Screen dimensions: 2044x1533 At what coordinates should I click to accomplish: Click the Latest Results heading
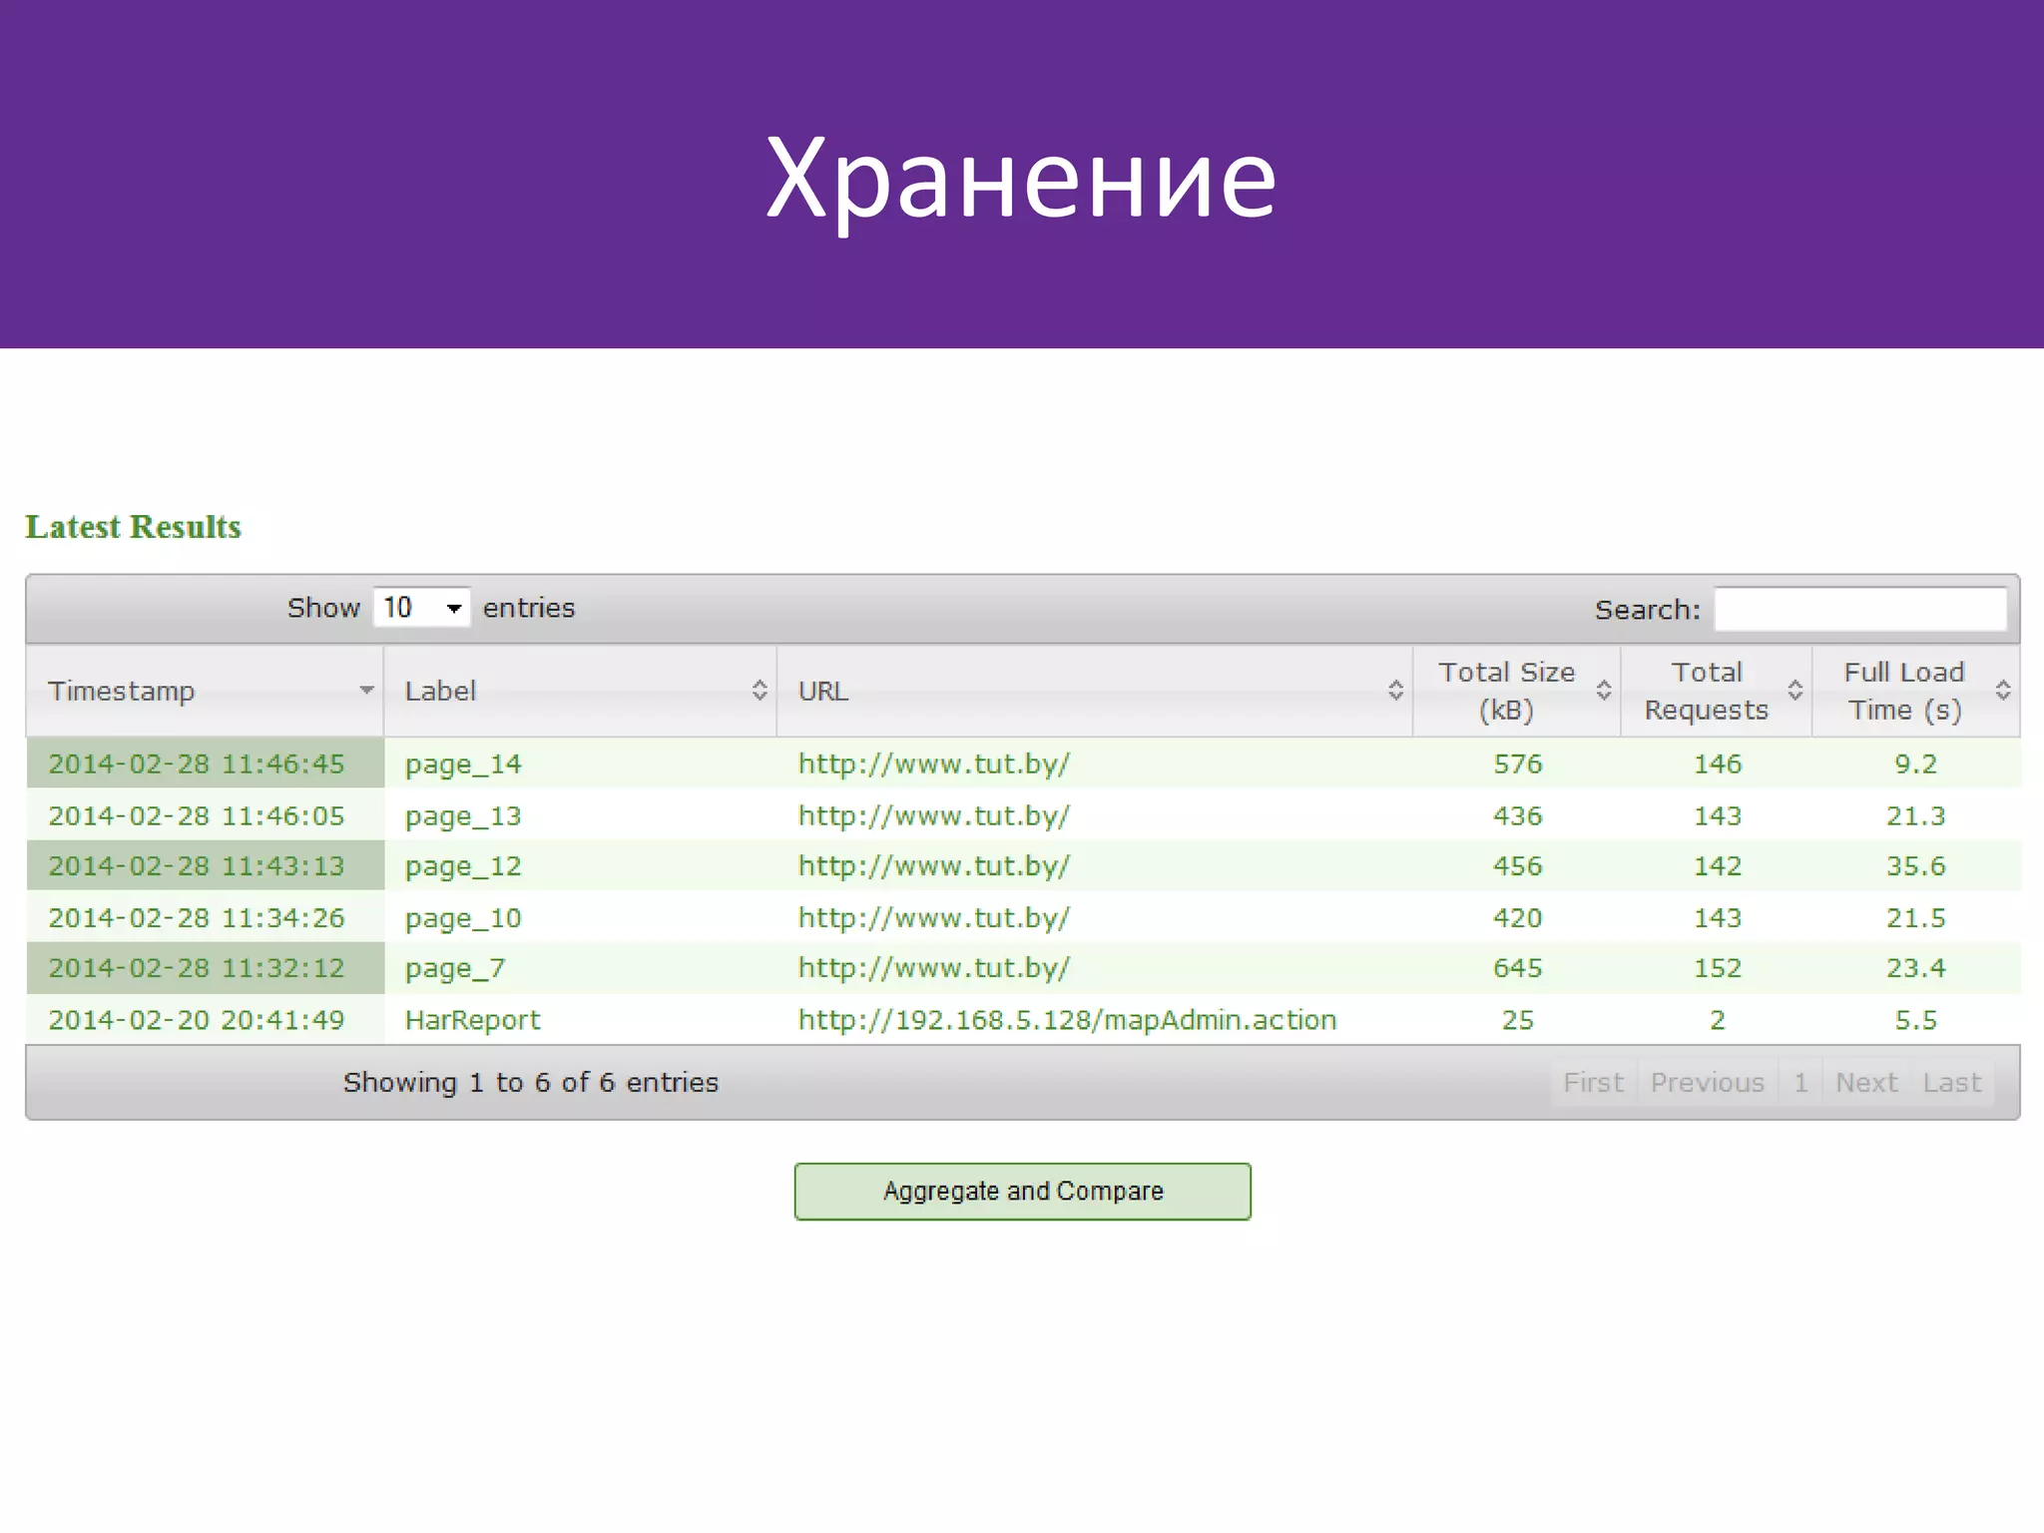click(133, 527)
